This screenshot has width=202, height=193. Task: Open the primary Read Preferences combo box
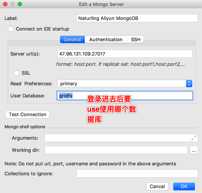125,83
